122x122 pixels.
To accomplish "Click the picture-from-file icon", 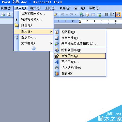I will coord(57,38).
